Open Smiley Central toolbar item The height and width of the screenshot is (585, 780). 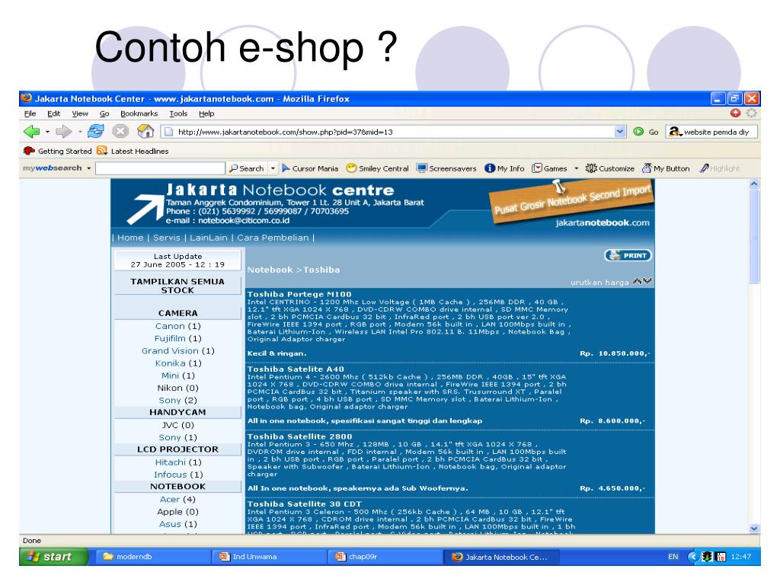378,168
